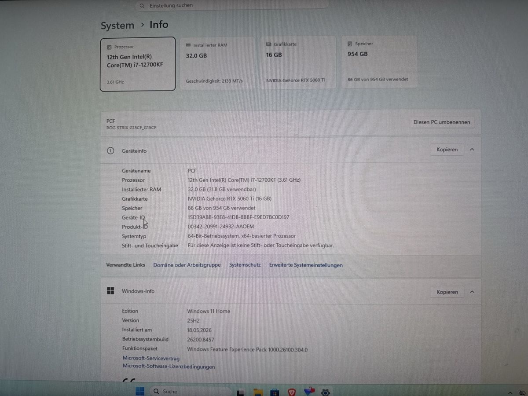Click the Speicher value in Geräteinfo
This screenshot has width=528, height=396.
tap(221, 208)
